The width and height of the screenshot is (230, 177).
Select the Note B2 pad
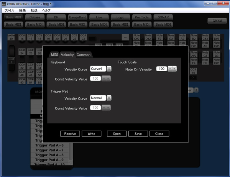(194, 37)
